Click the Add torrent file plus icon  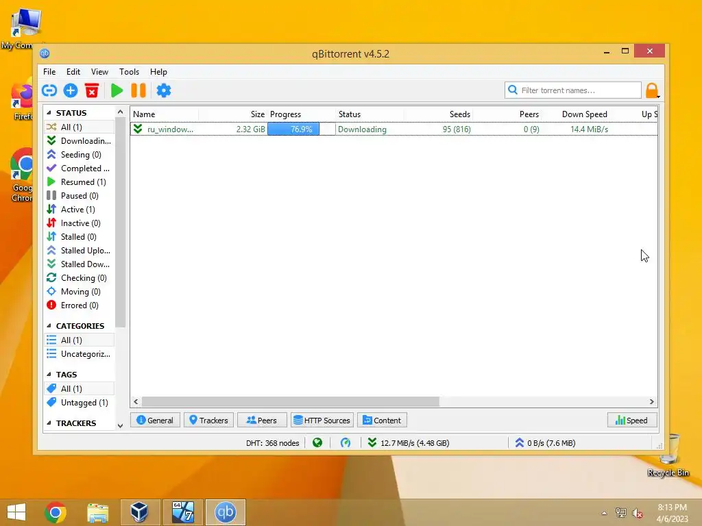[71, 90]
